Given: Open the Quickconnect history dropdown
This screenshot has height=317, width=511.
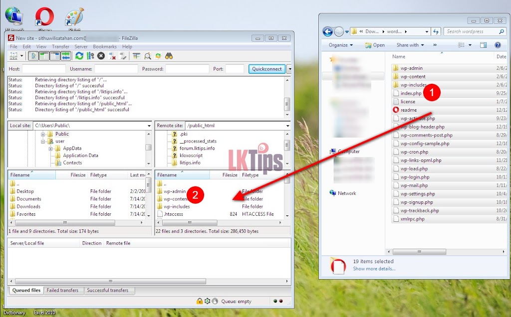Looking at the screenshot, I should [289, 69].
